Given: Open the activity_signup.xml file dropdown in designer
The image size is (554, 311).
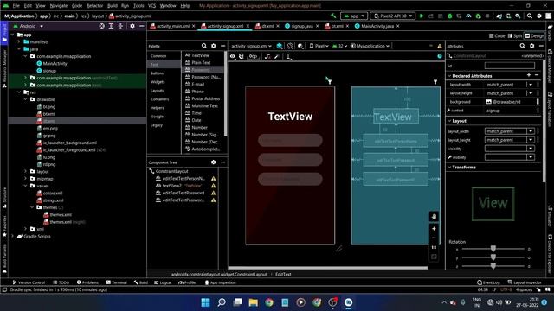Looking at the screenshot, I should pos(251,46).
